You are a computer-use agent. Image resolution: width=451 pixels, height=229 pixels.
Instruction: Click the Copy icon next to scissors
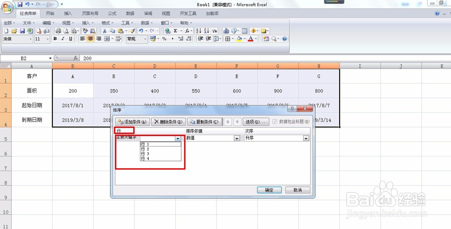[112, 31]
